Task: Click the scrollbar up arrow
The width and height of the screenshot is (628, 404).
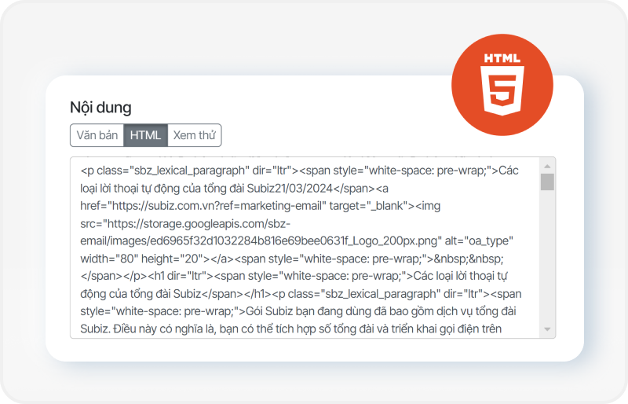Action: point(547,167)
